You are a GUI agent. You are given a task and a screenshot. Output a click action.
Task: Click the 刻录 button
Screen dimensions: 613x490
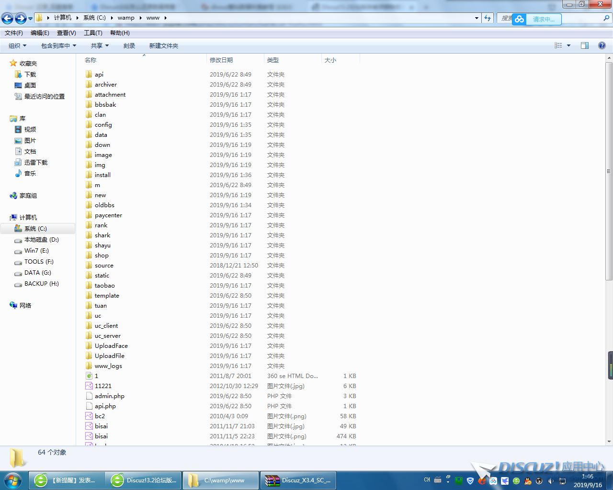click(129, 45)
